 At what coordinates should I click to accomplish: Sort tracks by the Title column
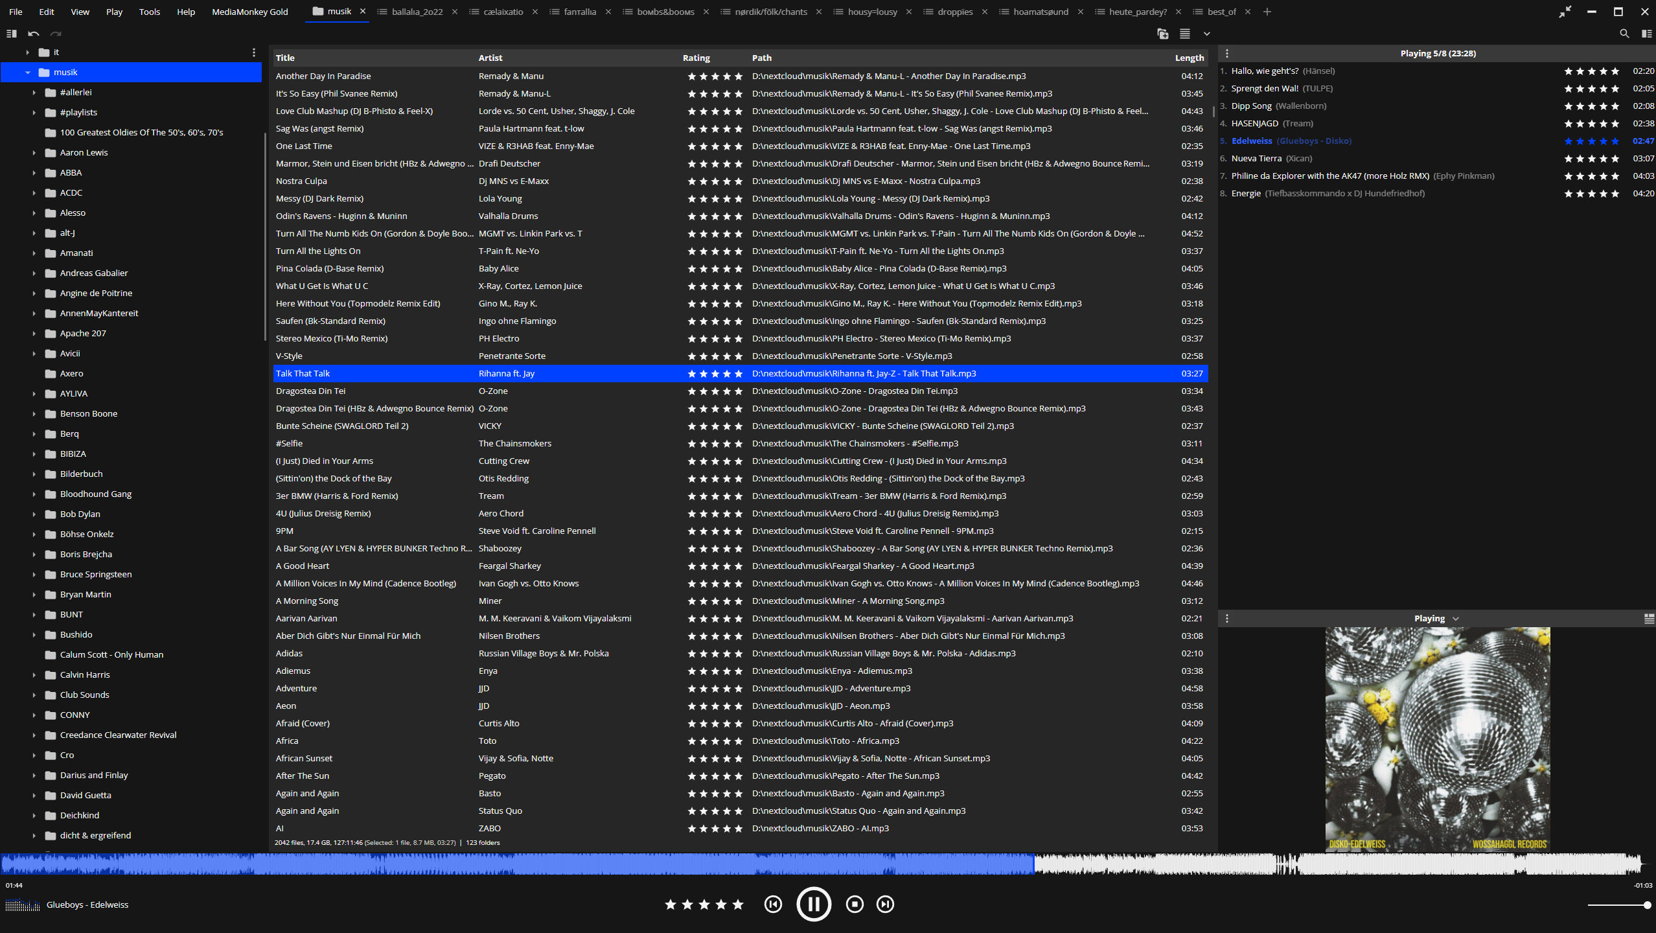click(285, 58)
